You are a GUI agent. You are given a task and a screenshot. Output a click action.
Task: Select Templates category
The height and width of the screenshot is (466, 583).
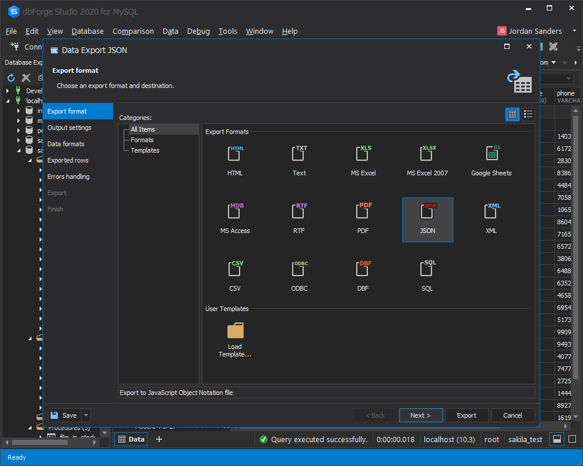click(x=145, y=150)
